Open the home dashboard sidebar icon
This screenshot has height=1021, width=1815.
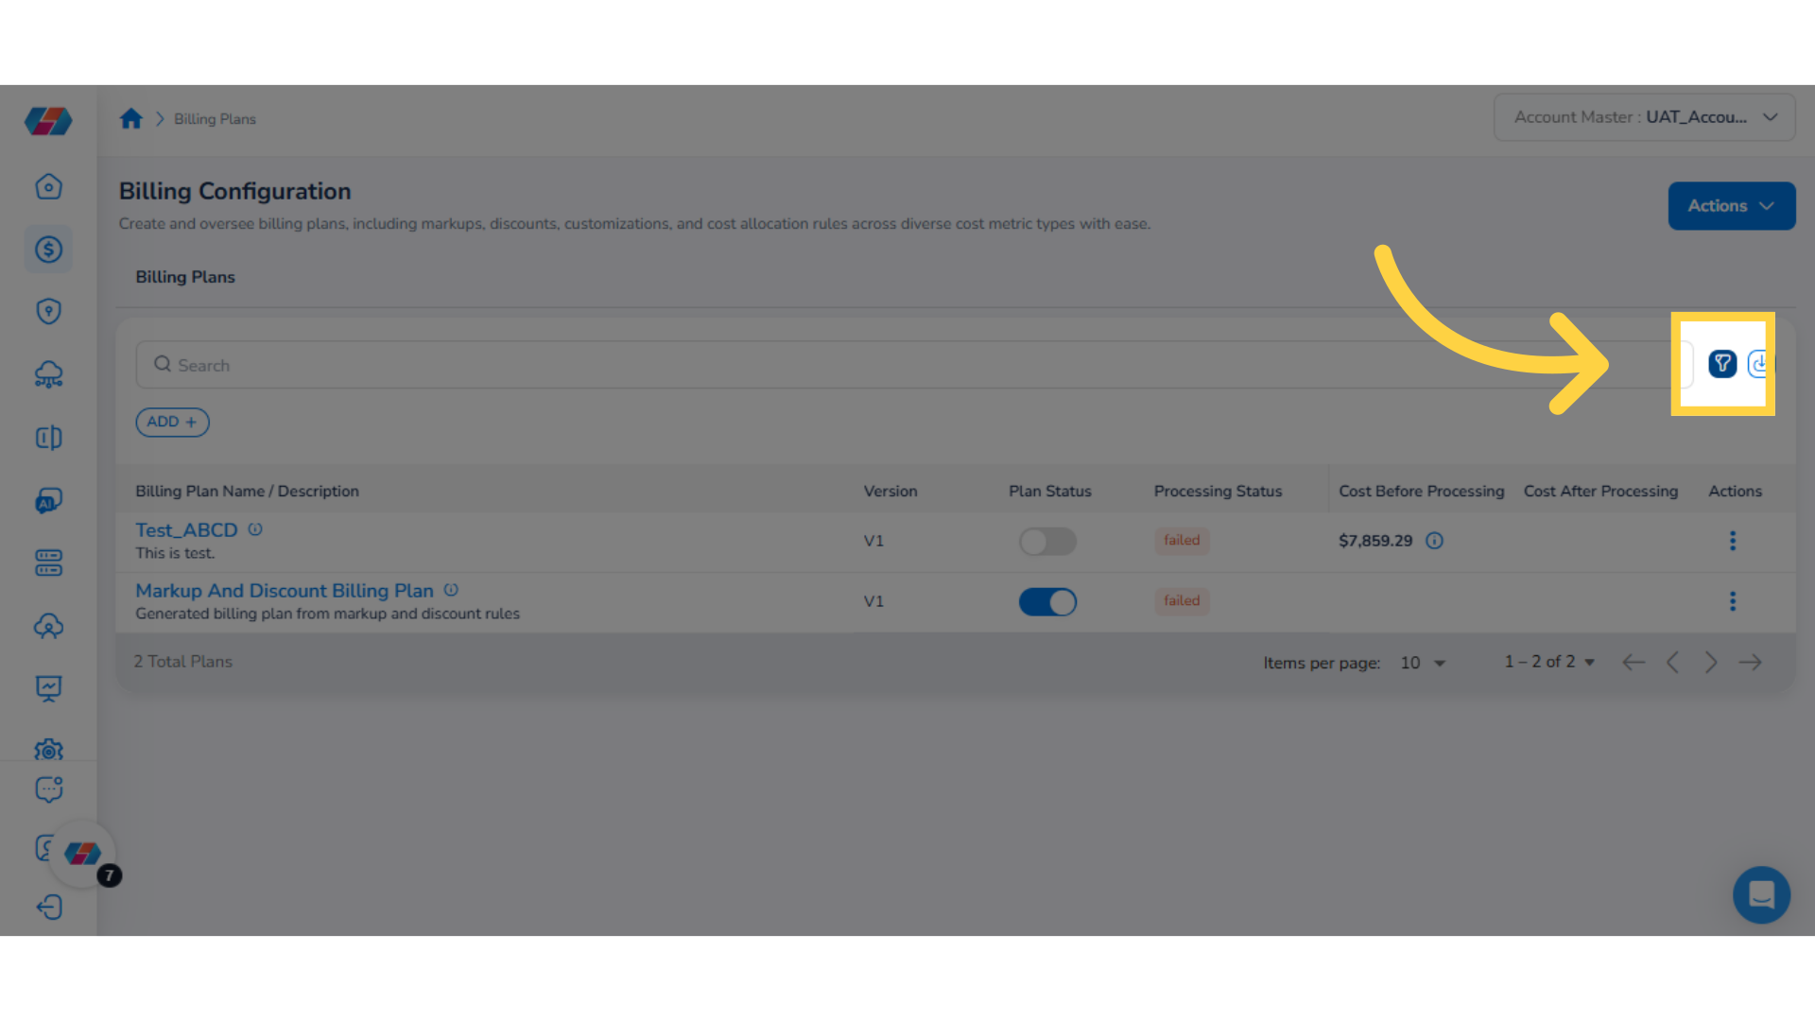click(x=48, y=186)
